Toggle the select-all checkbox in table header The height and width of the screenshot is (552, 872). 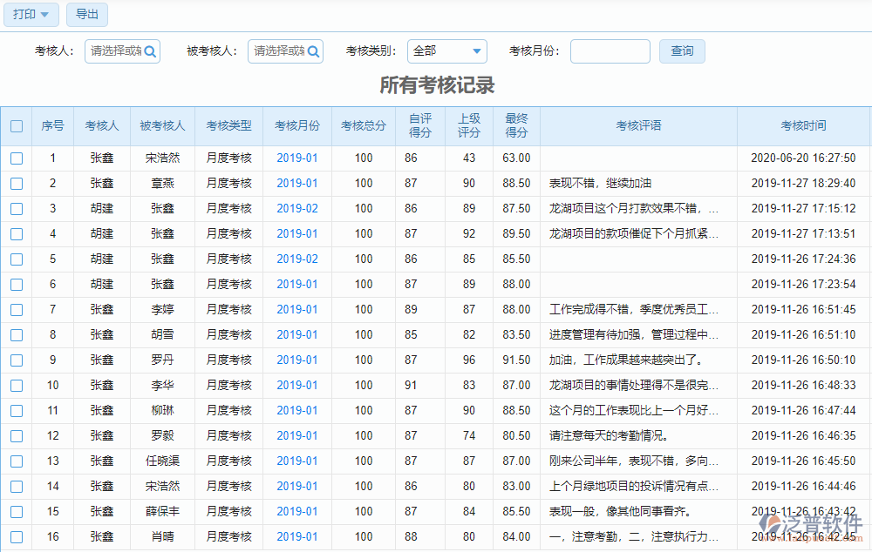pyautogui.click(x=17, y=125)
